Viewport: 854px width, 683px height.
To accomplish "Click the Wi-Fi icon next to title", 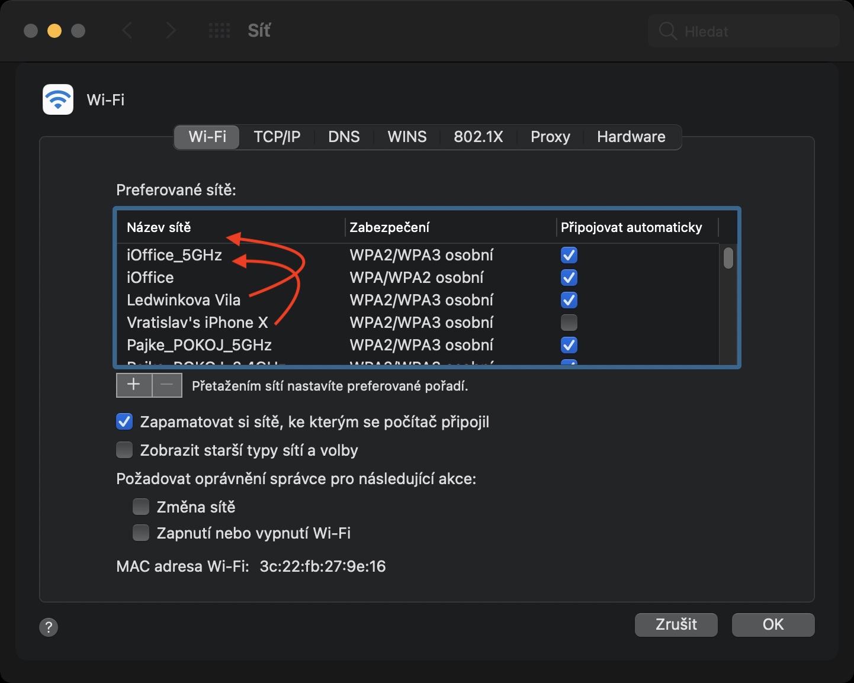I will 58,99.
